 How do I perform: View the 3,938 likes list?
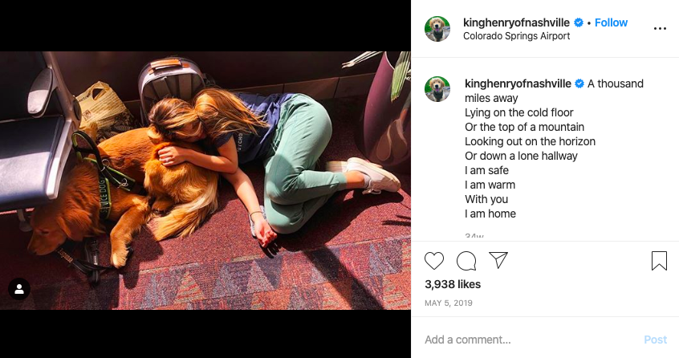(453, 284)
